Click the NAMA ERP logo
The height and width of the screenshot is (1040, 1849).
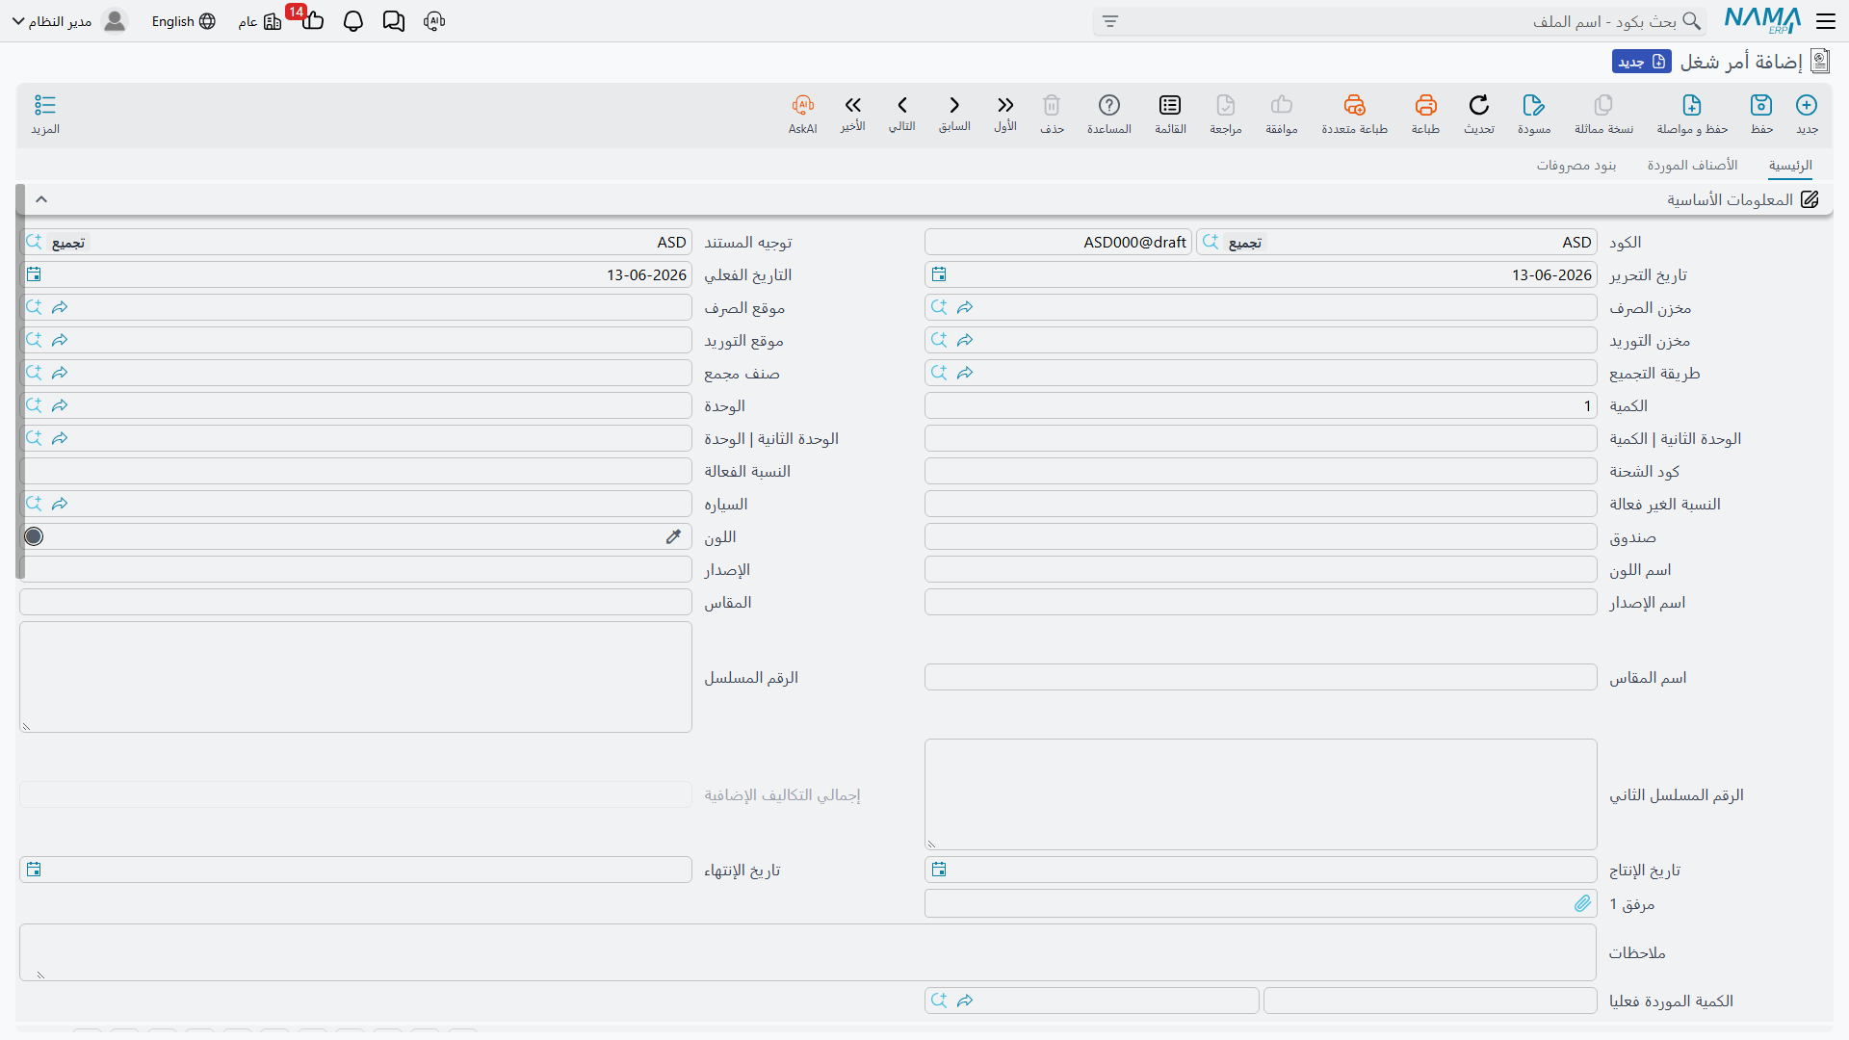(x=1762, y=20)
